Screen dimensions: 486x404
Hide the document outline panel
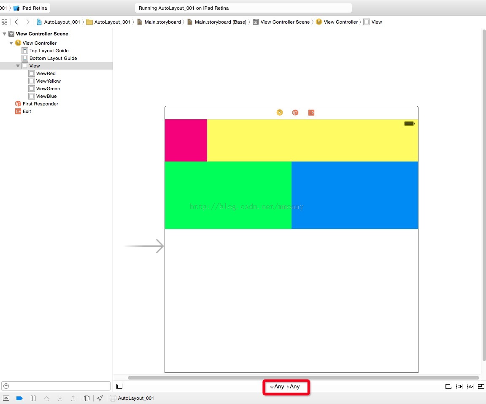(119, 386)
